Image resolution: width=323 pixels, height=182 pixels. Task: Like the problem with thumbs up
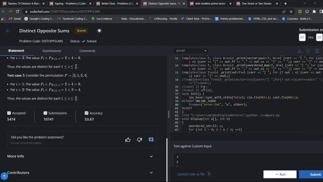[x=128, y=140]
